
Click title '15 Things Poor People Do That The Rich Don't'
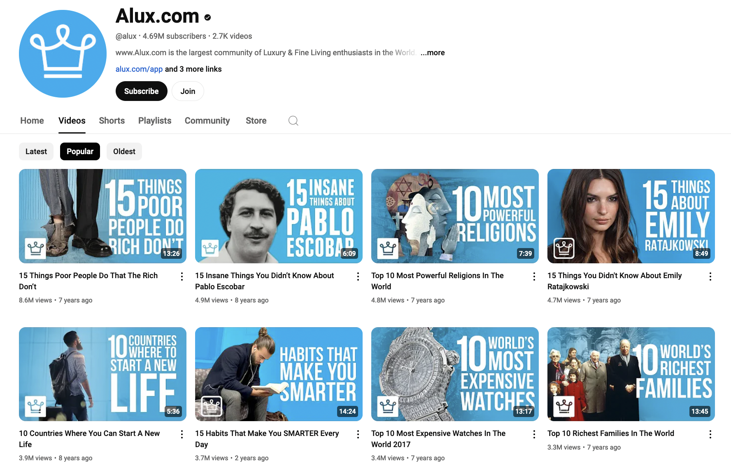pyautogui.click(x=88, y=281)
